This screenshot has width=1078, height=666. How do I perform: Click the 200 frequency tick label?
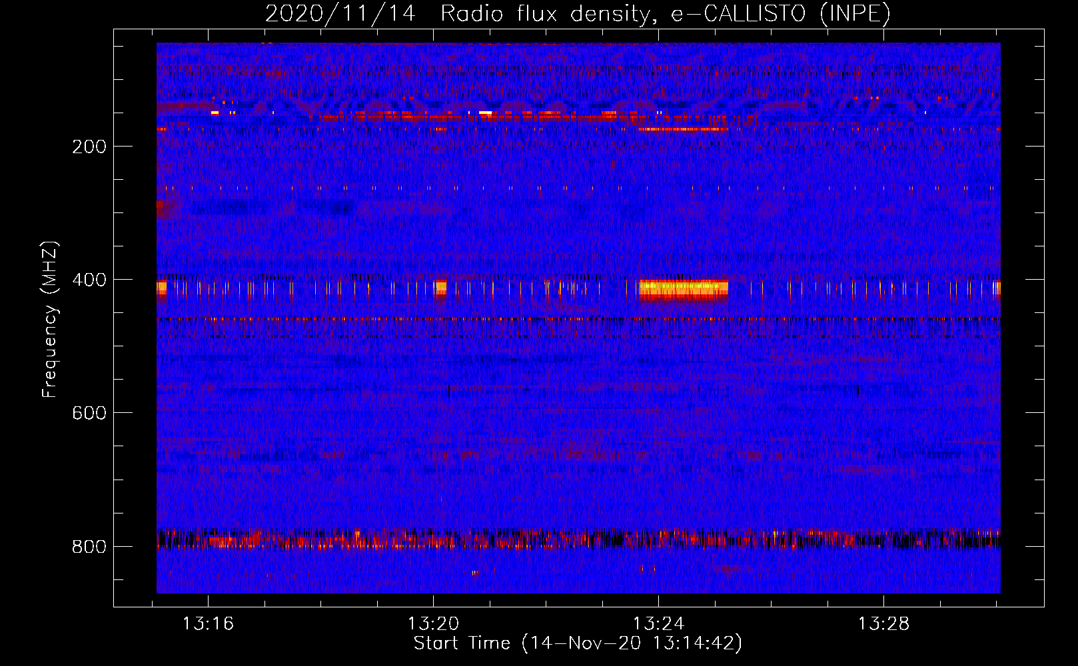pos(89,147)
